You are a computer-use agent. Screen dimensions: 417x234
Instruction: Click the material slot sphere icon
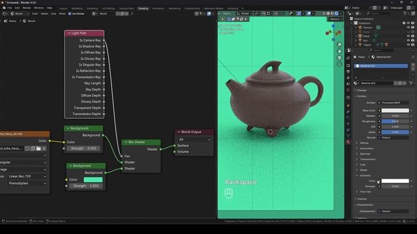pyautogui.click(x=358, y=66)
